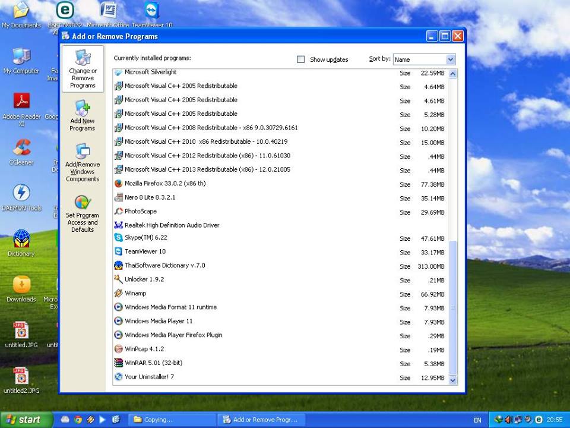Enable the Show updates checkbox
Image resolution: width=570 pixels, height=428 pixels.
click(300, 59)
